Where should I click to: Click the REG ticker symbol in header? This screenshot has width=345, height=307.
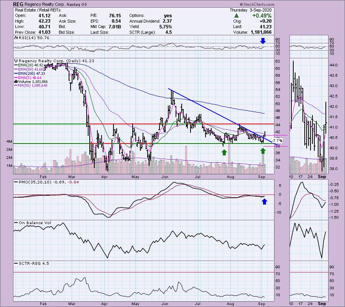[x=20, y=5]
